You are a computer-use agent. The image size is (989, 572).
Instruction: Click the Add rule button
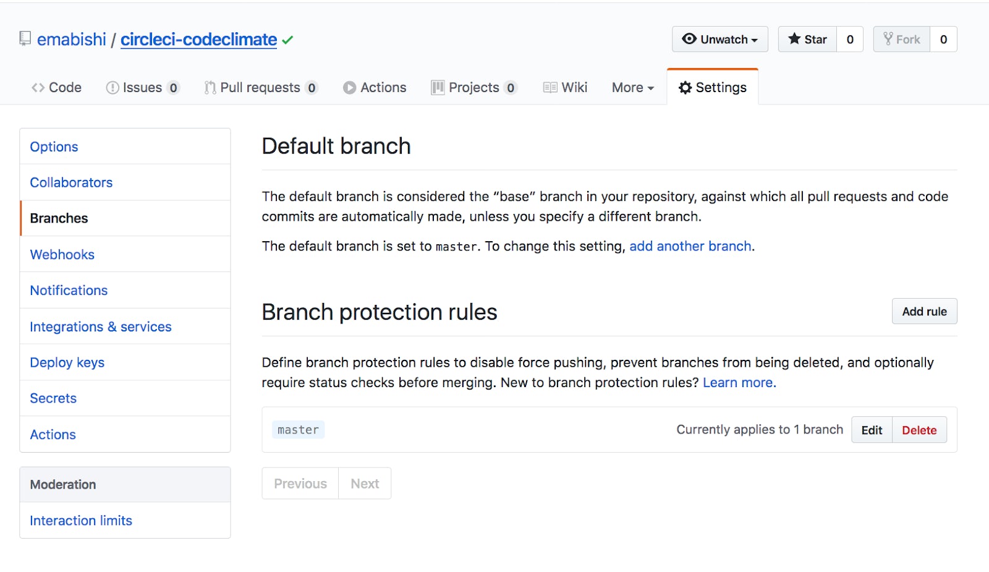point(924,312)
